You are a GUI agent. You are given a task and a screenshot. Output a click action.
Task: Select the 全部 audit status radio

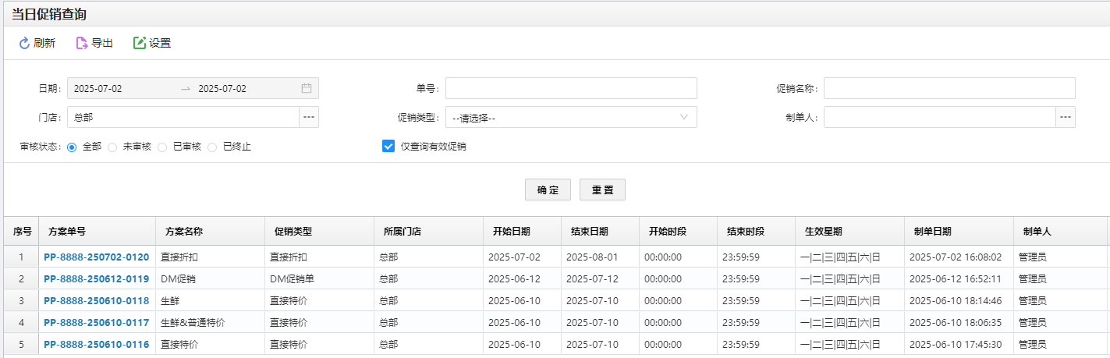[72, 147]
